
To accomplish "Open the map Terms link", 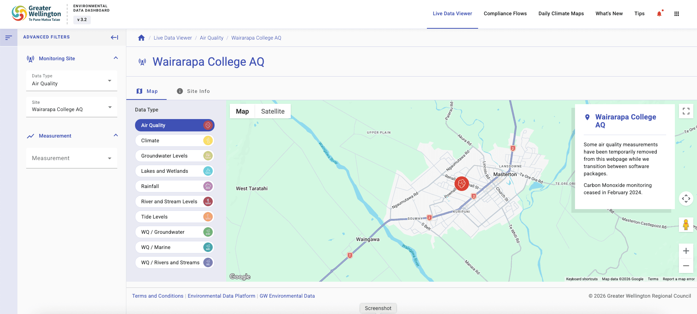I will pos(653,279).
